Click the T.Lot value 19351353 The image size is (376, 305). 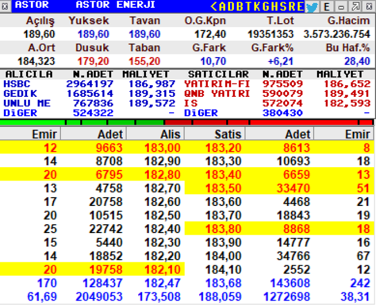(x=271, y=34)
